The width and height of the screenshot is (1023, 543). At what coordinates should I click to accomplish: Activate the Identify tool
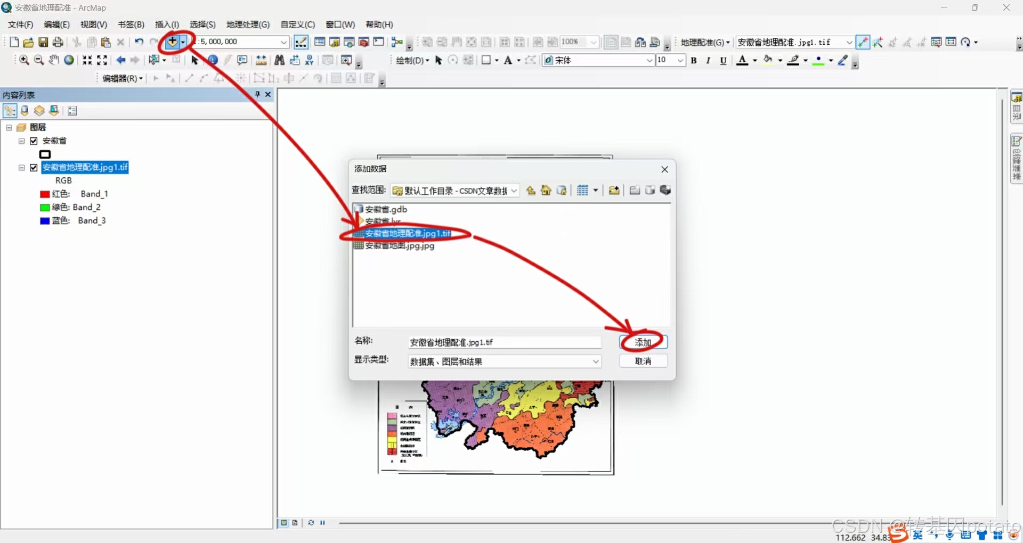point(213,60)
